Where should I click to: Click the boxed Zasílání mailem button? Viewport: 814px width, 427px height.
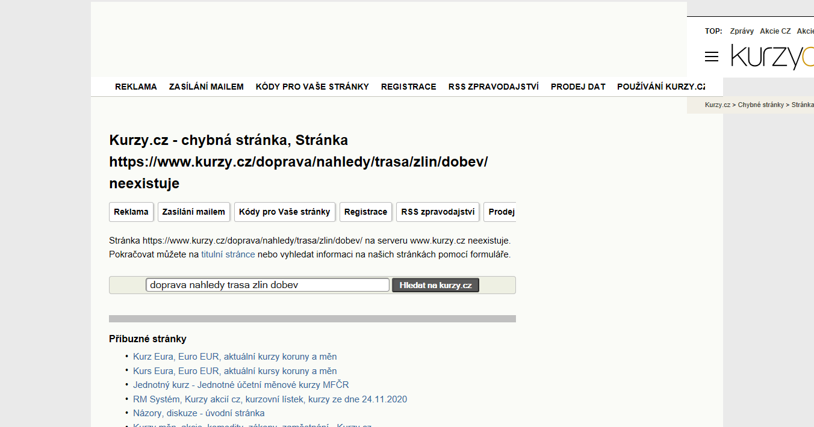click(194, 212)
